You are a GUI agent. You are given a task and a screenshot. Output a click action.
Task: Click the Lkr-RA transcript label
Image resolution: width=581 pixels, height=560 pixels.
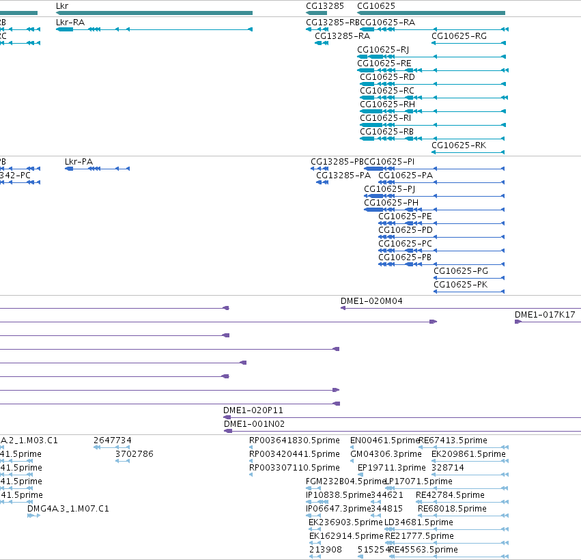click(x=70, y=23)
